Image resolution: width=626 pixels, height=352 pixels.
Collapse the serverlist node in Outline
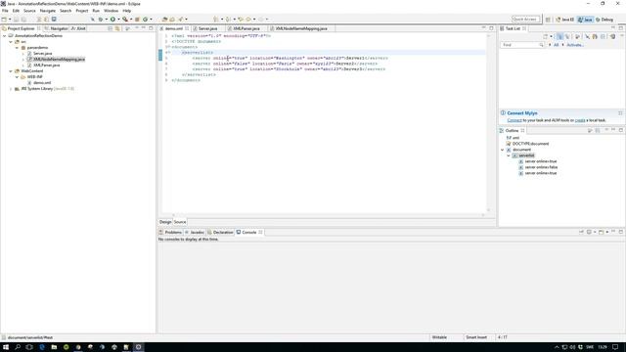pos(509,155)
